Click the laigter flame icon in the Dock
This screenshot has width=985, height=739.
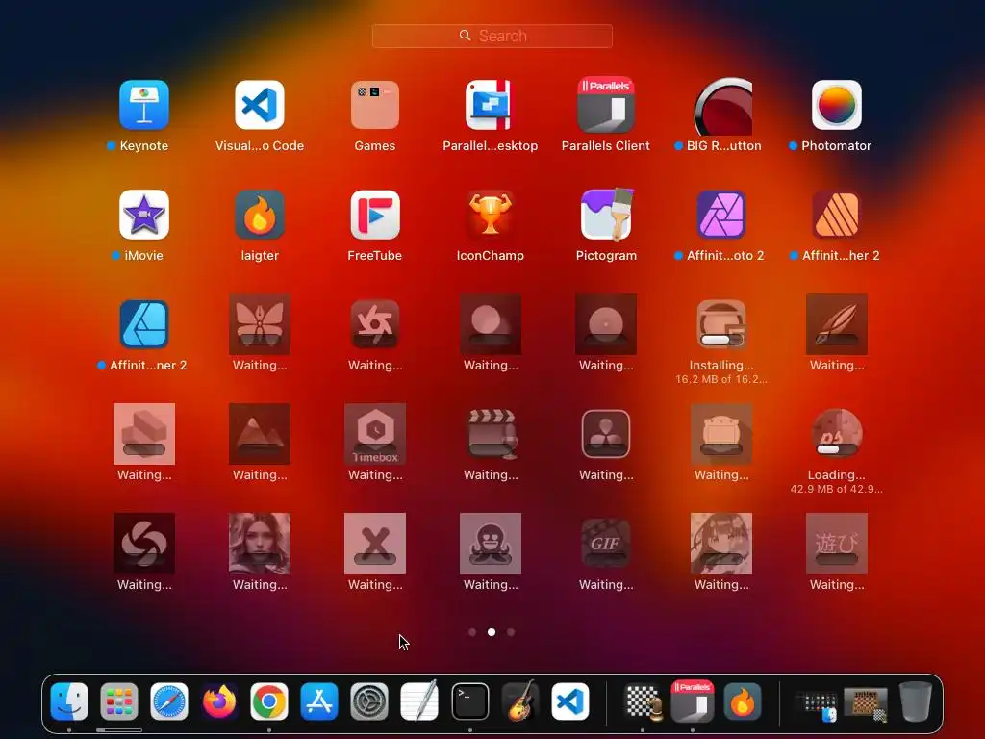[x=743, y=701]
